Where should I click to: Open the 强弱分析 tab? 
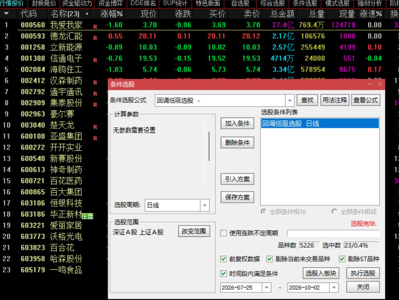point(369,4)
